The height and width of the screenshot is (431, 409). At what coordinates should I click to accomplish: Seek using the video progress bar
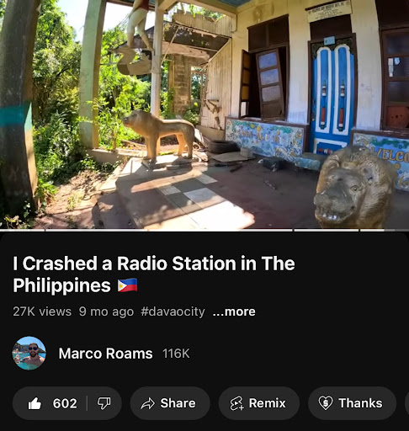point(204,230)
